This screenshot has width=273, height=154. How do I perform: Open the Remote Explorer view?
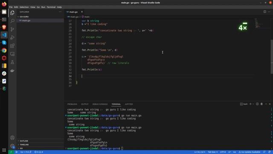pyautogui.click(x=12, y=54)
